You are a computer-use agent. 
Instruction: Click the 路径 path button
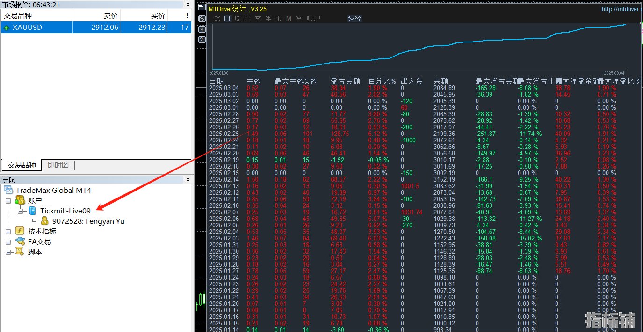[354, 19]
